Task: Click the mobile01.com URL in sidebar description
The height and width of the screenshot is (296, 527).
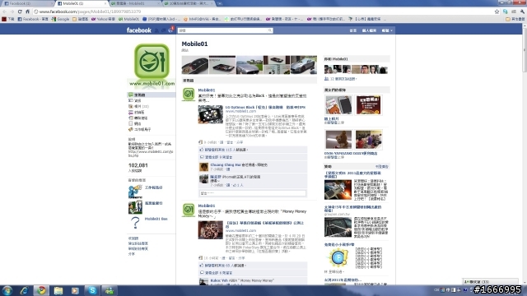Action: (151, 154)
